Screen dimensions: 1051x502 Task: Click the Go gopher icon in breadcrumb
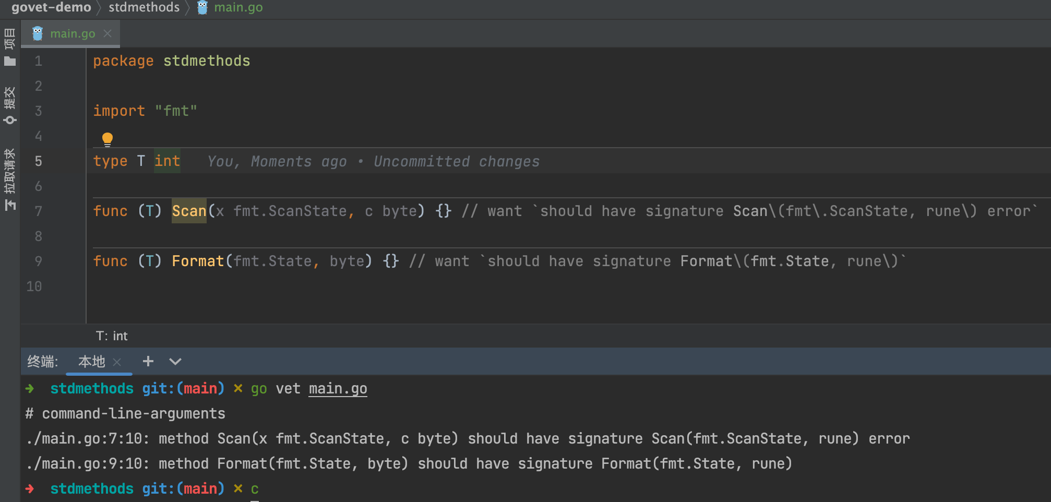point(202,7)
